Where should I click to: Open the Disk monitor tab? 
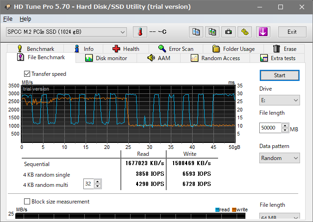[106, 58]
